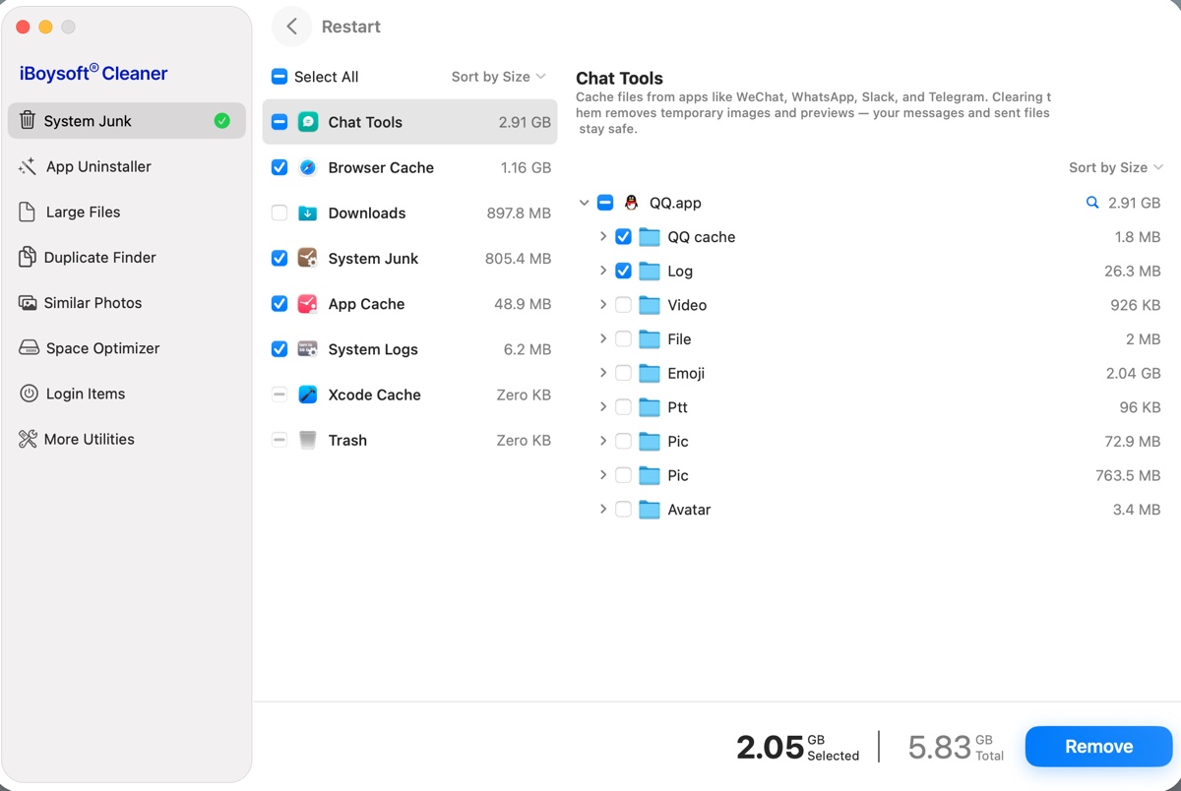This screenshot has height=791, width=1181.
Task: Open More Utilities section
Action: pos(127,439)
